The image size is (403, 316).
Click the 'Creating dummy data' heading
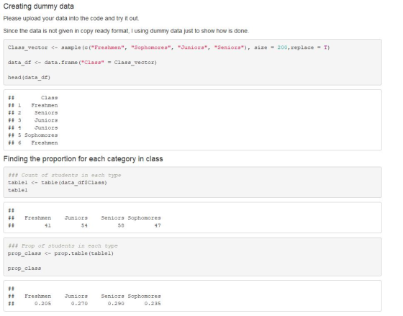[39, 6]
